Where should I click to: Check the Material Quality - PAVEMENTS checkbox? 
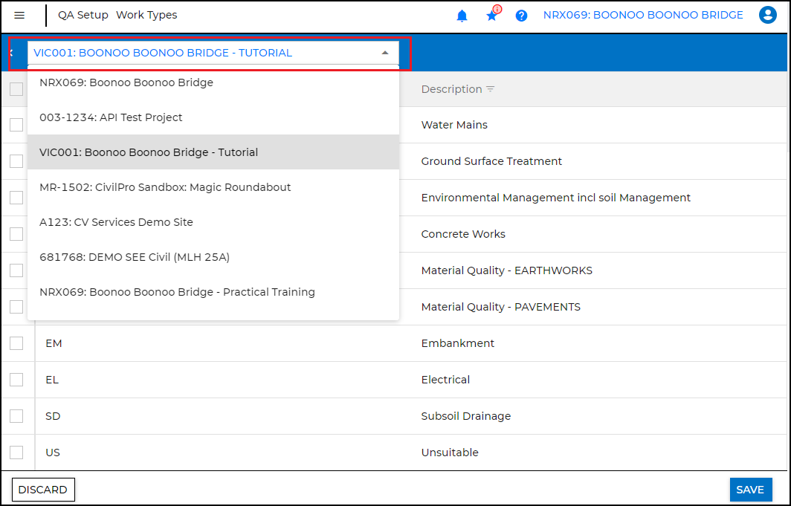point(16,307)
